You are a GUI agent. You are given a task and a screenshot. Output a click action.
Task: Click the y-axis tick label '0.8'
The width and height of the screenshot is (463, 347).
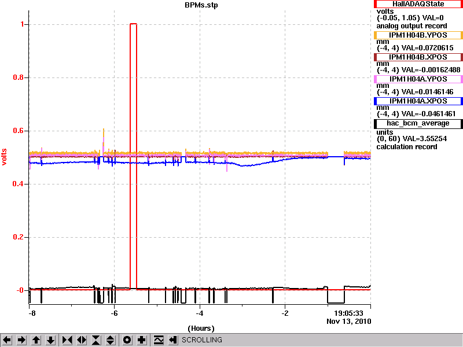coord(19,77)
